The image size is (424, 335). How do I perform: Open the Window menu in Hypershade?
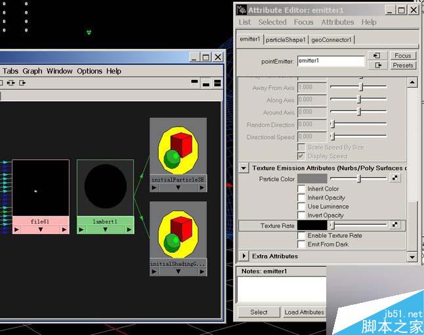pos(60,71)
